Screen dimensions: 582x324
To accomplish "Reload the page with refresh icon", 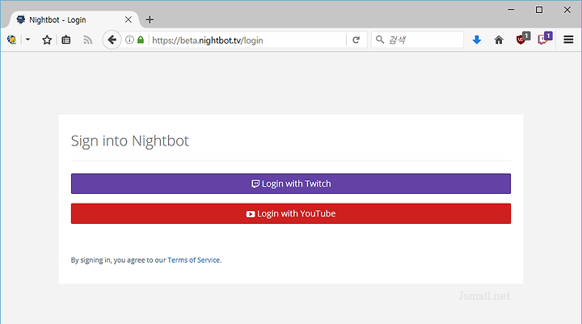I will pos(356,40).
